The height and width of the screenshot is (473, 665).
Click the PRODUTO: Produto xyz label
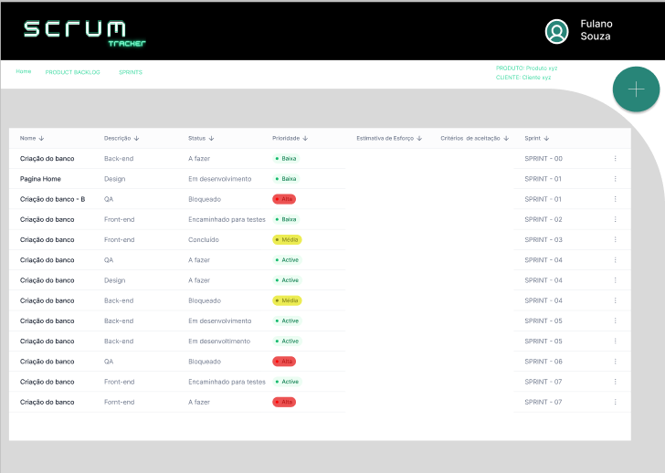(526, 68)
